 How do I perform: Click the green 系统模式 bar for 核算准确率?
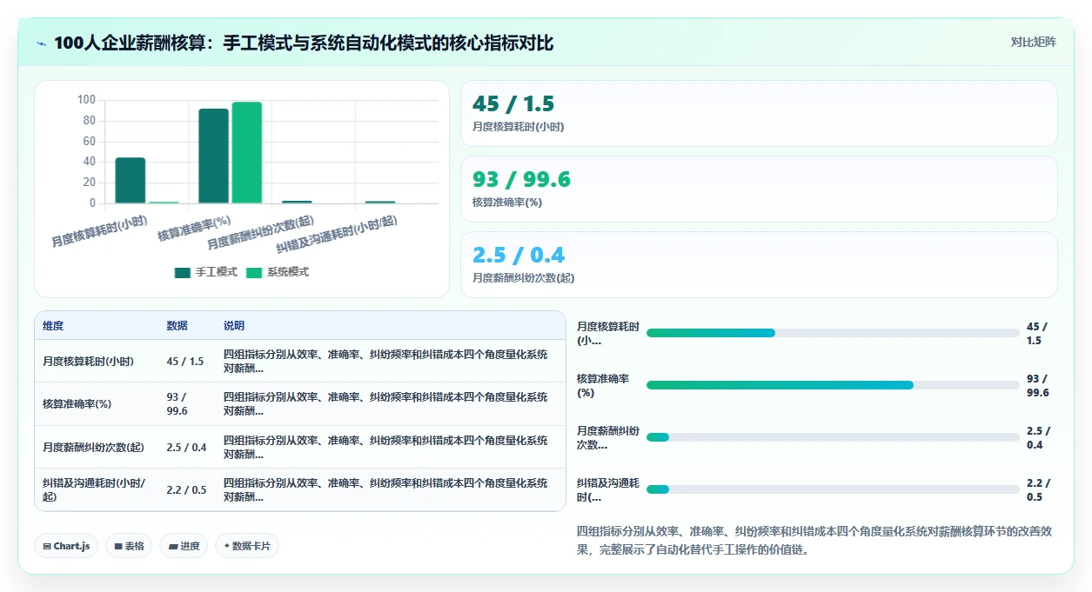click(x=246, y=153)
